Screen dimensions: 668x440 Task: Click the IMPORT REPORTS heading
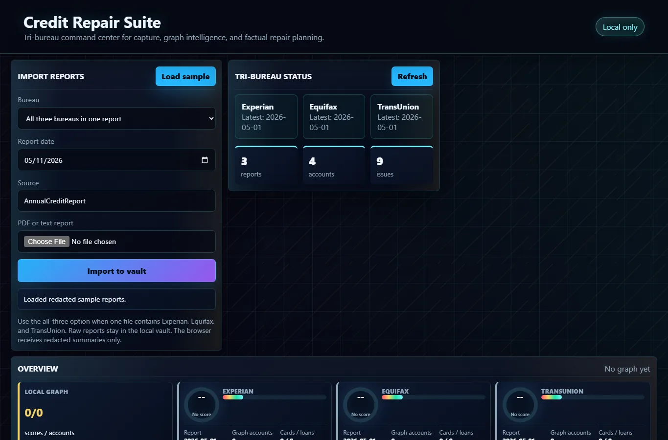pos(51,76)
